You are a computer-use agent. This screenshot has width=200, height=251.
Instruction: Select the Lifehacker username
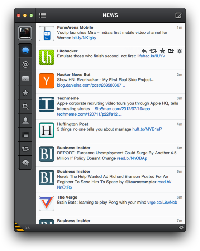pos(67,51)
